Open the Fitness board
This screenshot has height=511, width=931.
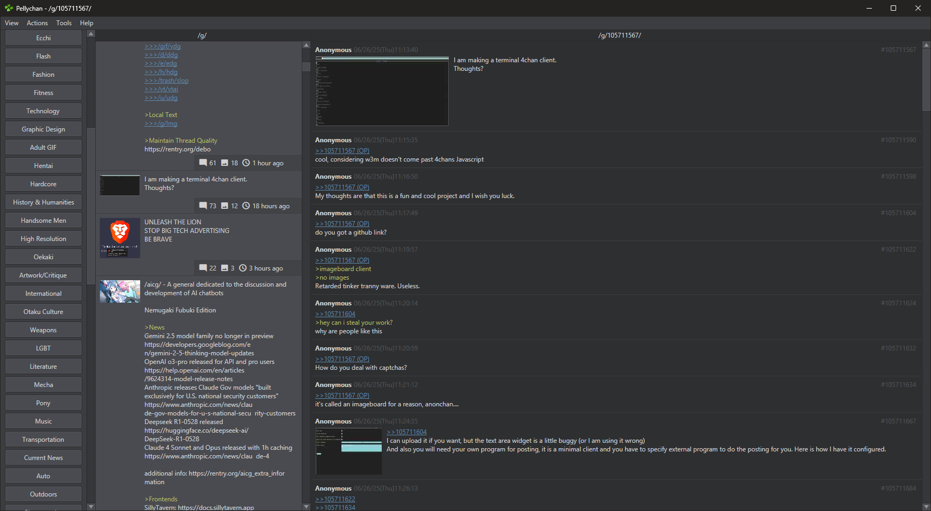(x=43, y=93)
